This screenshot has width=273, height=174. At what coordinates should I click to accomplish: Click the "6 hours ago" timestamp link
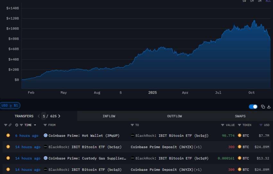click(x=27, y=136)
